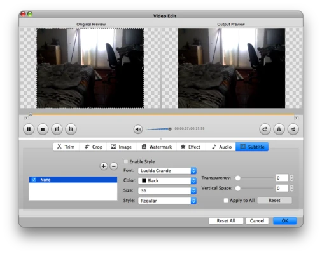Click the Vertical Space slider knob
Screen dimensions: 322x254
[x=238, y=188]
